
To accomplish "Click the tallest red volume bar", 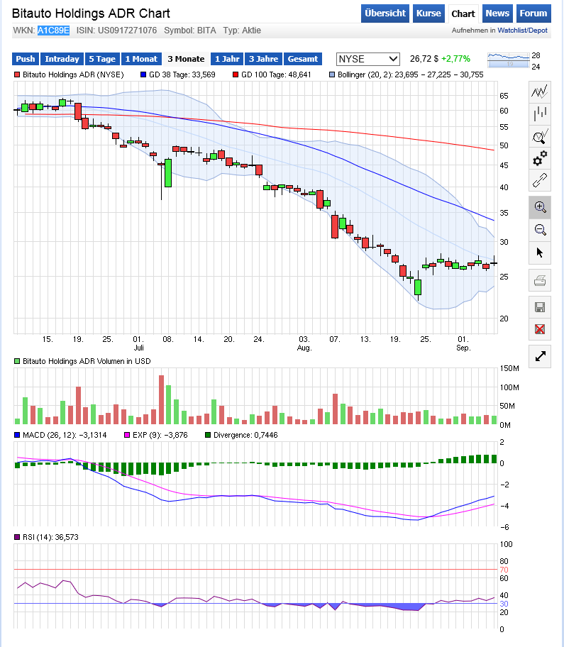I will pos(161,400).
